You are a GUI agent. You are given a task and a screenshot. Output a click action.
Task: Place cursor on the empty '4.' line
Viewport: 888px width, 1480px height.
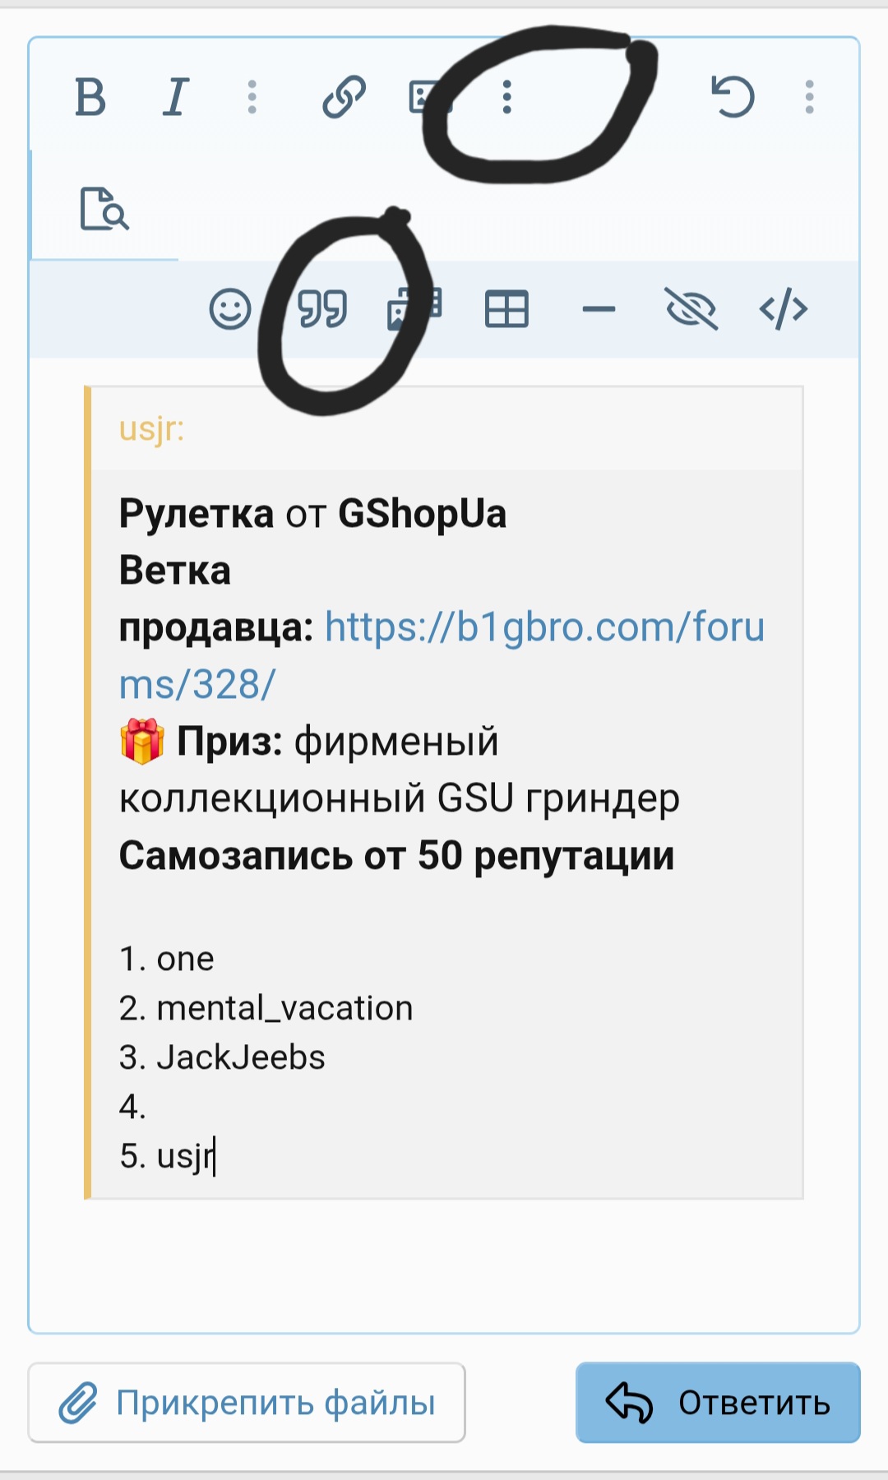pyautogui.click(x=132, y=1107)
